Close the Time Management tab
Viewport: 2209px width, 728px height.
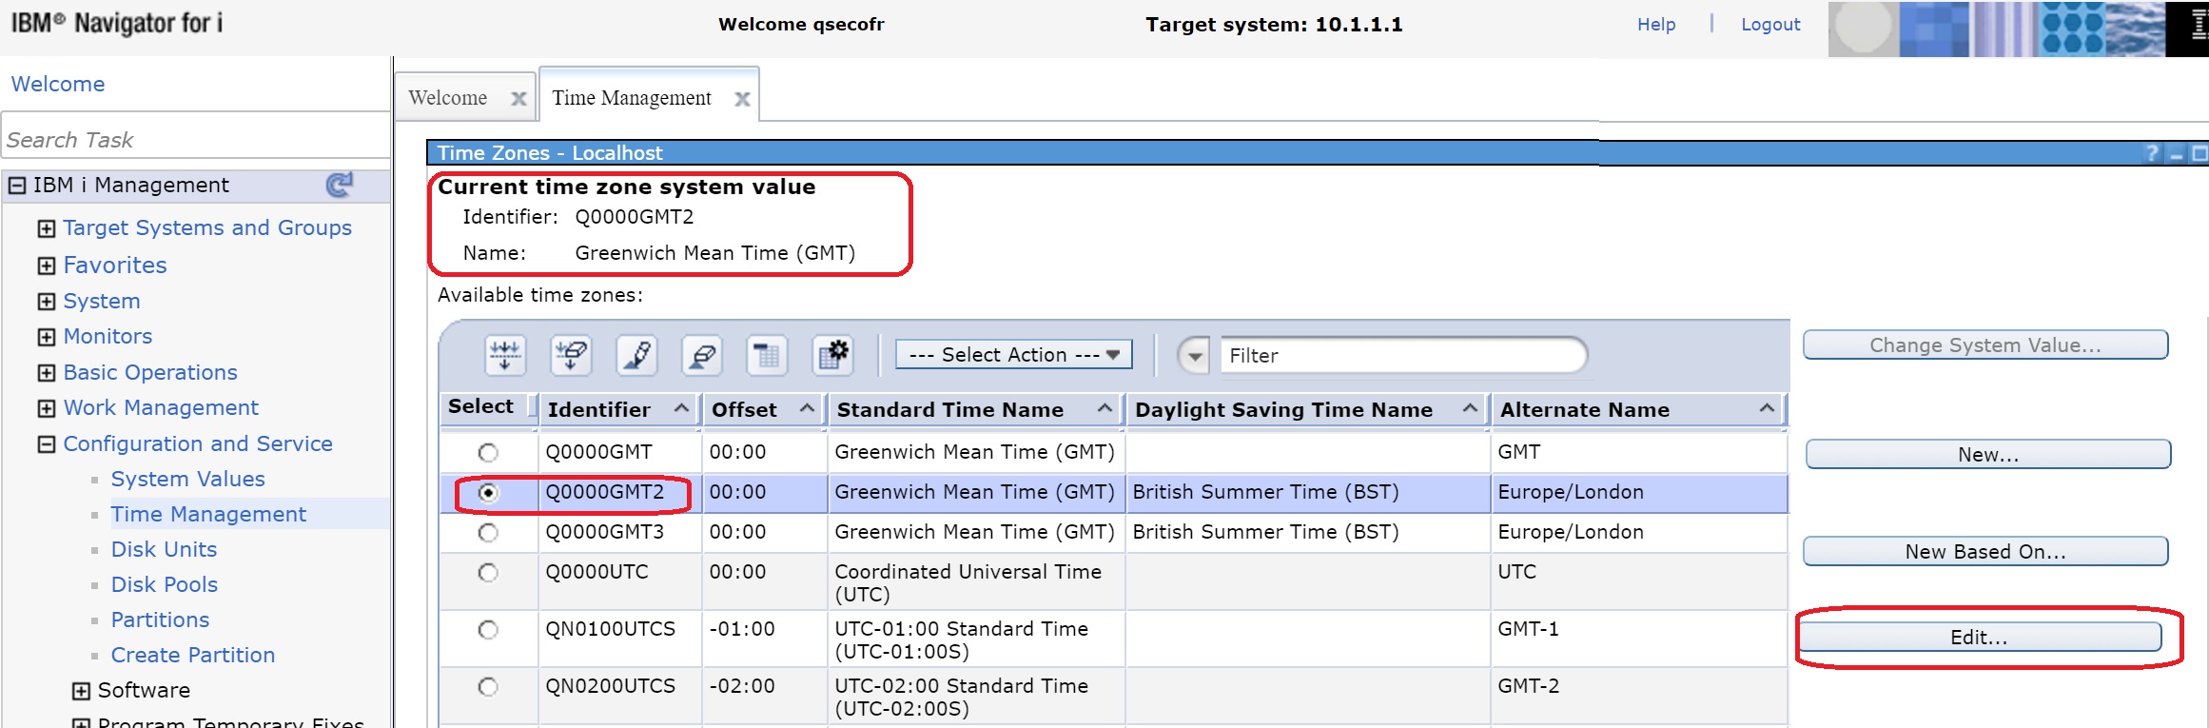click(x=742, y=99)
